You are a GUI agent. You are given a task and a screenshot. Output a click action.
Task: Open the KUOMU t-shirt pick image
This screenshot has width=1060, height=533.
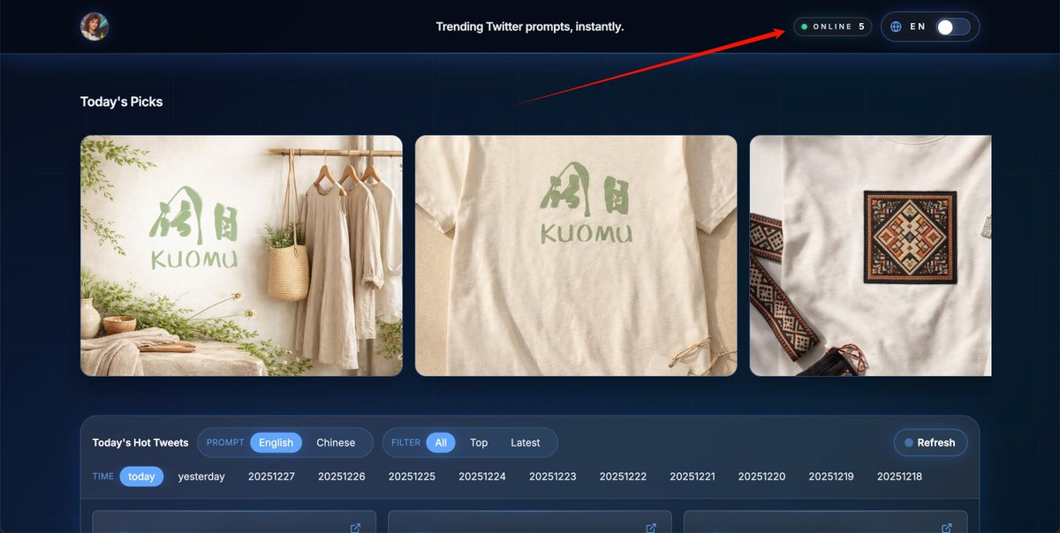tap(576, 256)
